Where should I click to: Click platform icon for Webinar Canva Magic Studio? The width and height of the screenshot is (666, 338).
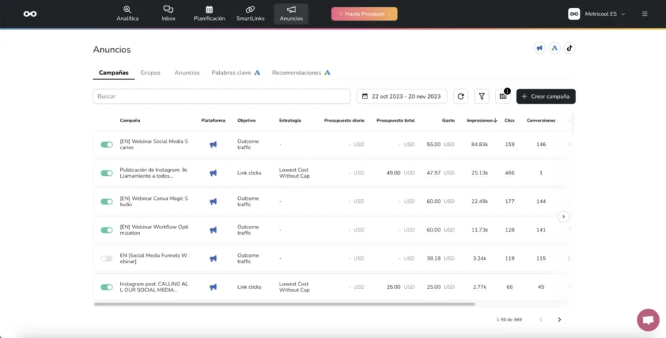click(213, 202)
